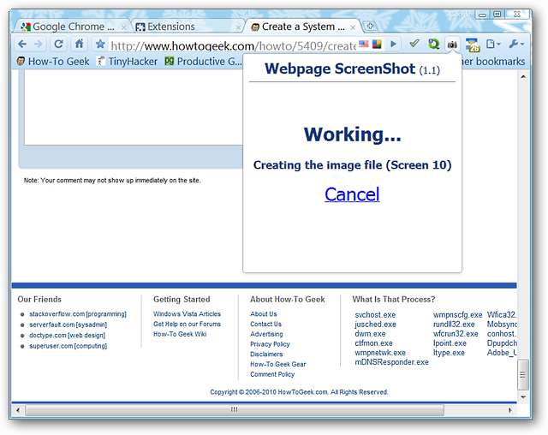This screenshot has width=548, height=435.
Task: Click the vertical scrollbar down arrow
Action: pyautogui.click(x=523, y=397)
